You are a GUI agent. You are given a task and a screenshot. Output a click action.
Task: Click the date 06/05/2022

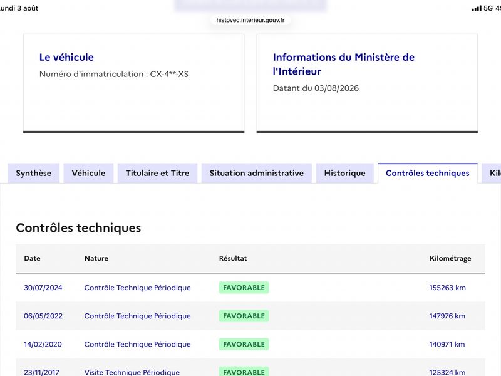point(43,316)
